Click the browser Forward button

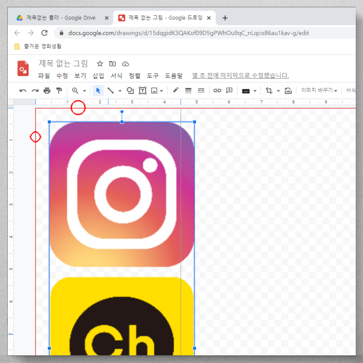(x=31, y=33)
